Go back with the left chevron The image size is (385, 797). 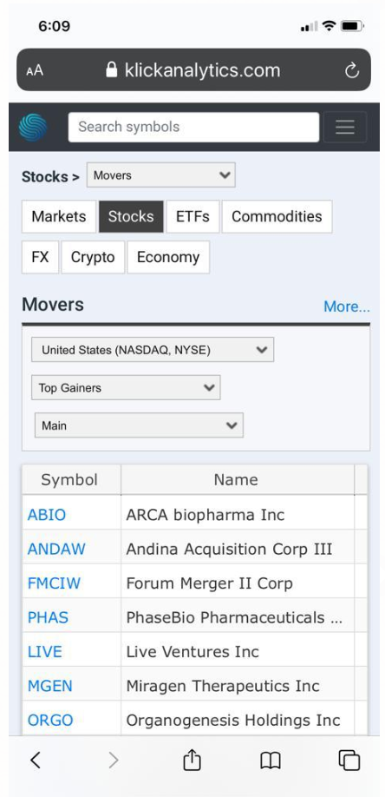35,761
